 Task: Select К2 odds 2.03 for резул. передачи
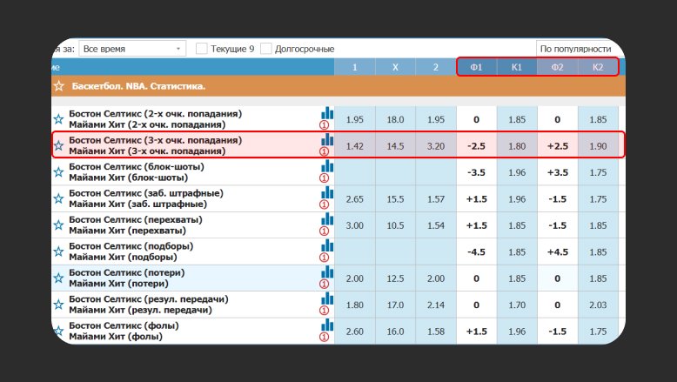click(598, 305)
